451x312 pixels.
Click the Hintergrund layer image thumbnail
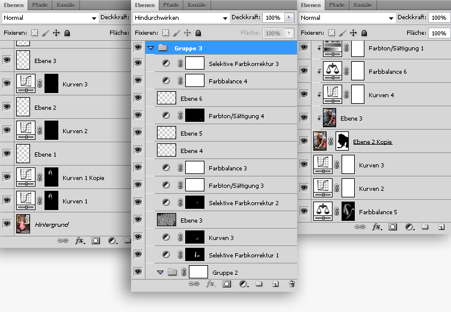[23, 224]
